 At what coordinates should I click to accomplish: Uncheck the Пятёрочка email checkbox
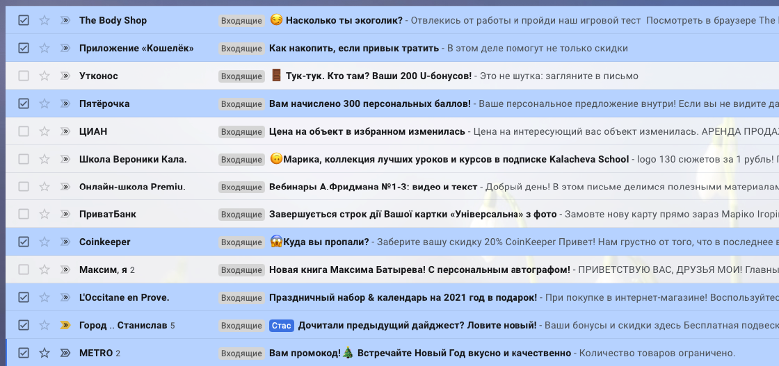24,103
